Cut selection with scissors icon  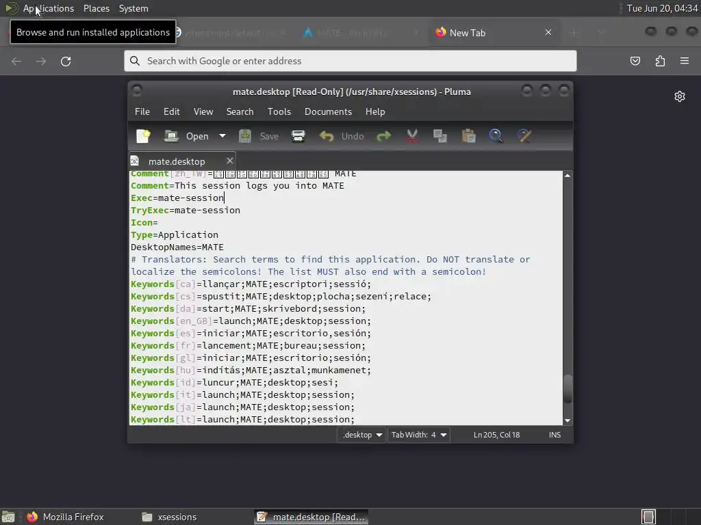pyautogui.click(x=412, y=136)
